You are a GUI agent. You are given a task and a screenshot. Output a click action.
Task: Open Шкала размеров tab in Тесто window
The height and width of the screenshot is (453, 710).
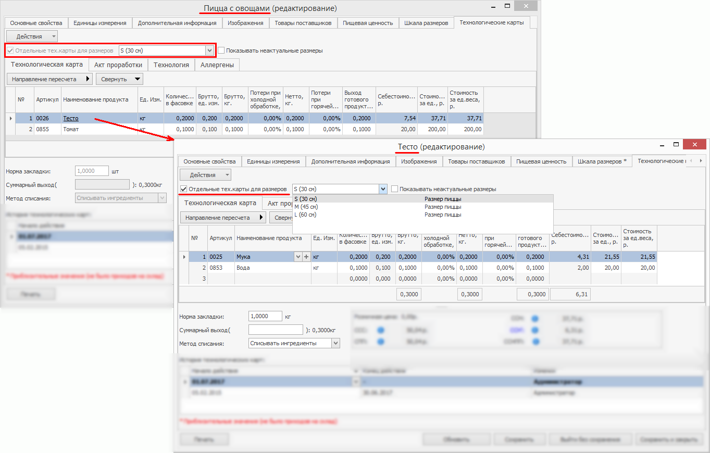(x=602, y=161)
